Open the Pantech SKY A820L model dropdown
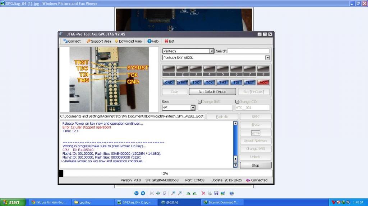The height and width of the screenshot is (206, 368). pos(267,58)
